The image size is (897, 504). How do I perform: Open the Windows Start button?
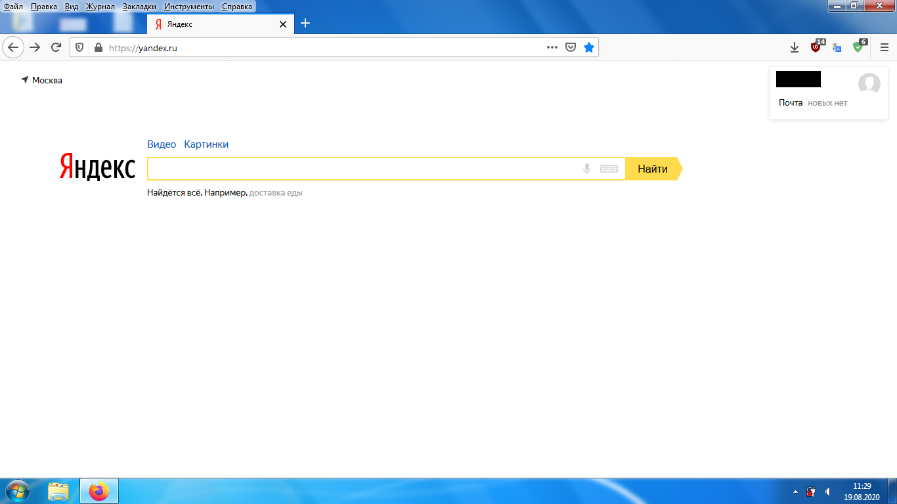click(x=17, y=491)
